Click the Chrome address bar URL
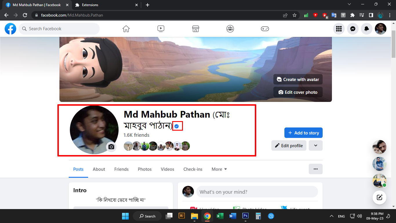Image resolution: width=396 pixels, height=223 pixels. pyautogui.click(x=72, y=15)
